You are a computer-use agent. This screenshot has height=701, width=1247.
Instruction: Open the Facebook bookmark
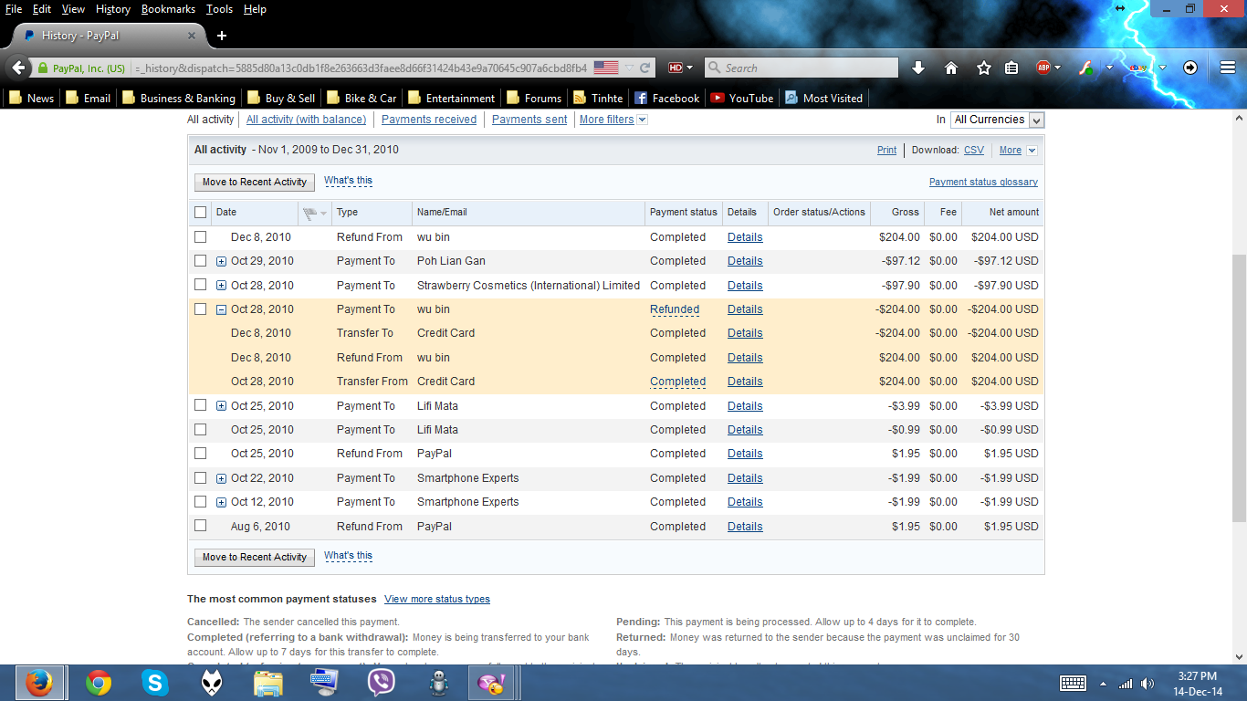[x=666, y=98]
